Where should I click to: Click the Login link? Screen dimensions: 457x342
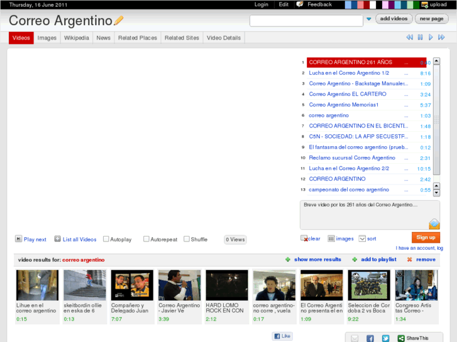[261, 4]
